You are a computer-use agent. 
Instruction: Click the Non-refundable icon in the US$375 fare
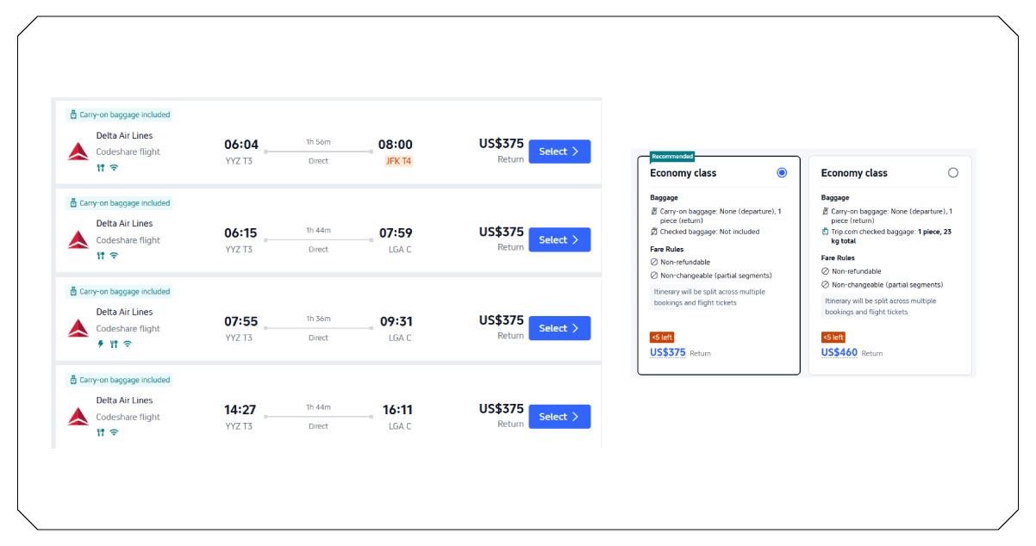(654, 262)
